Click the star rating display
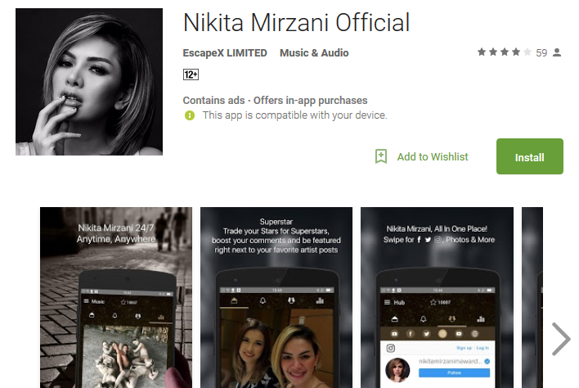The image size is (579, 388). (505, 52)
